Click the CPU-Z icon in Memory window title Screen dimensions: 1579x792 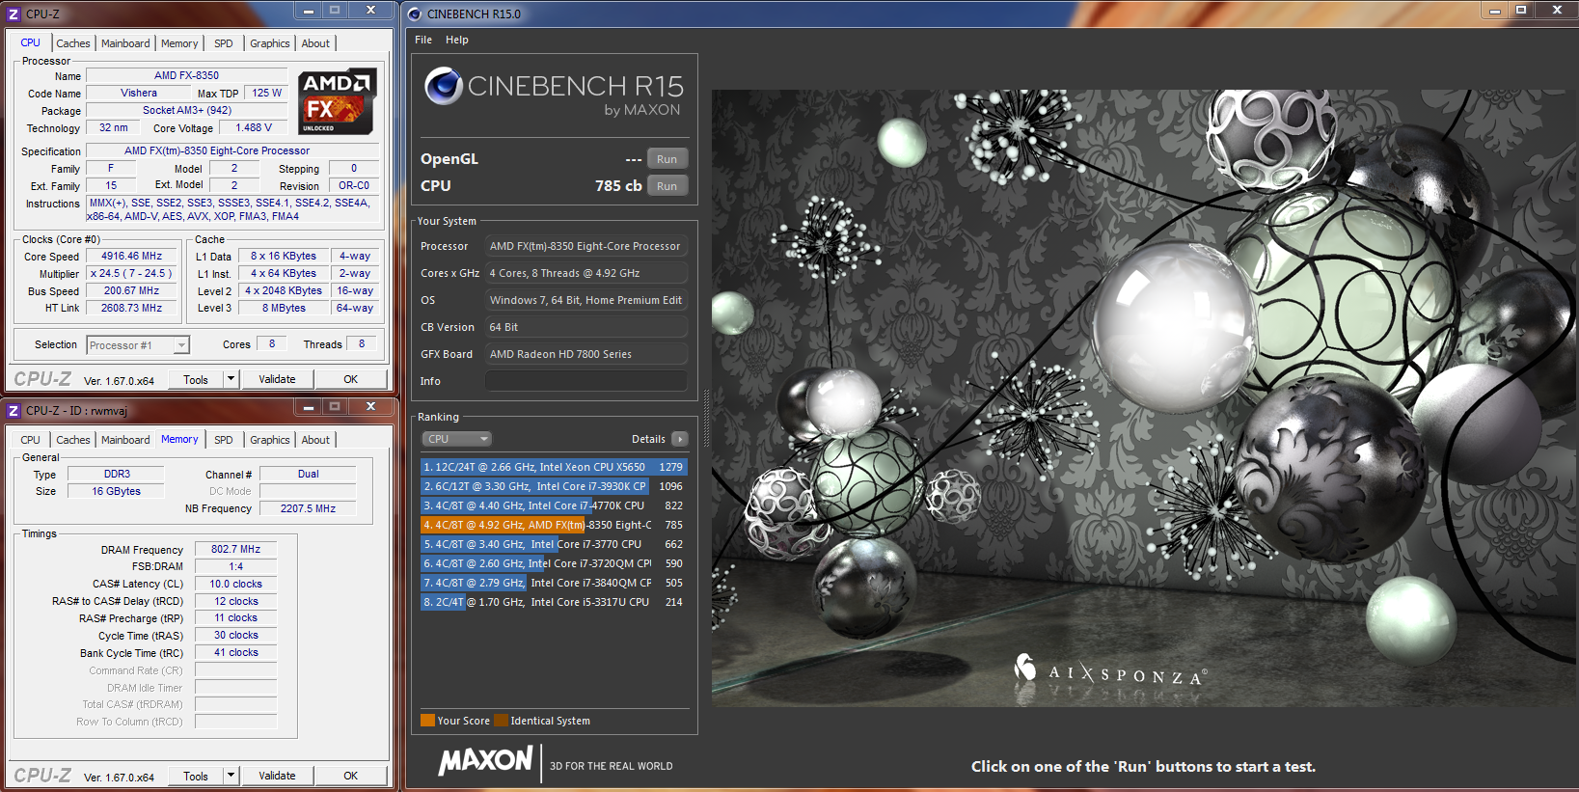14,410
